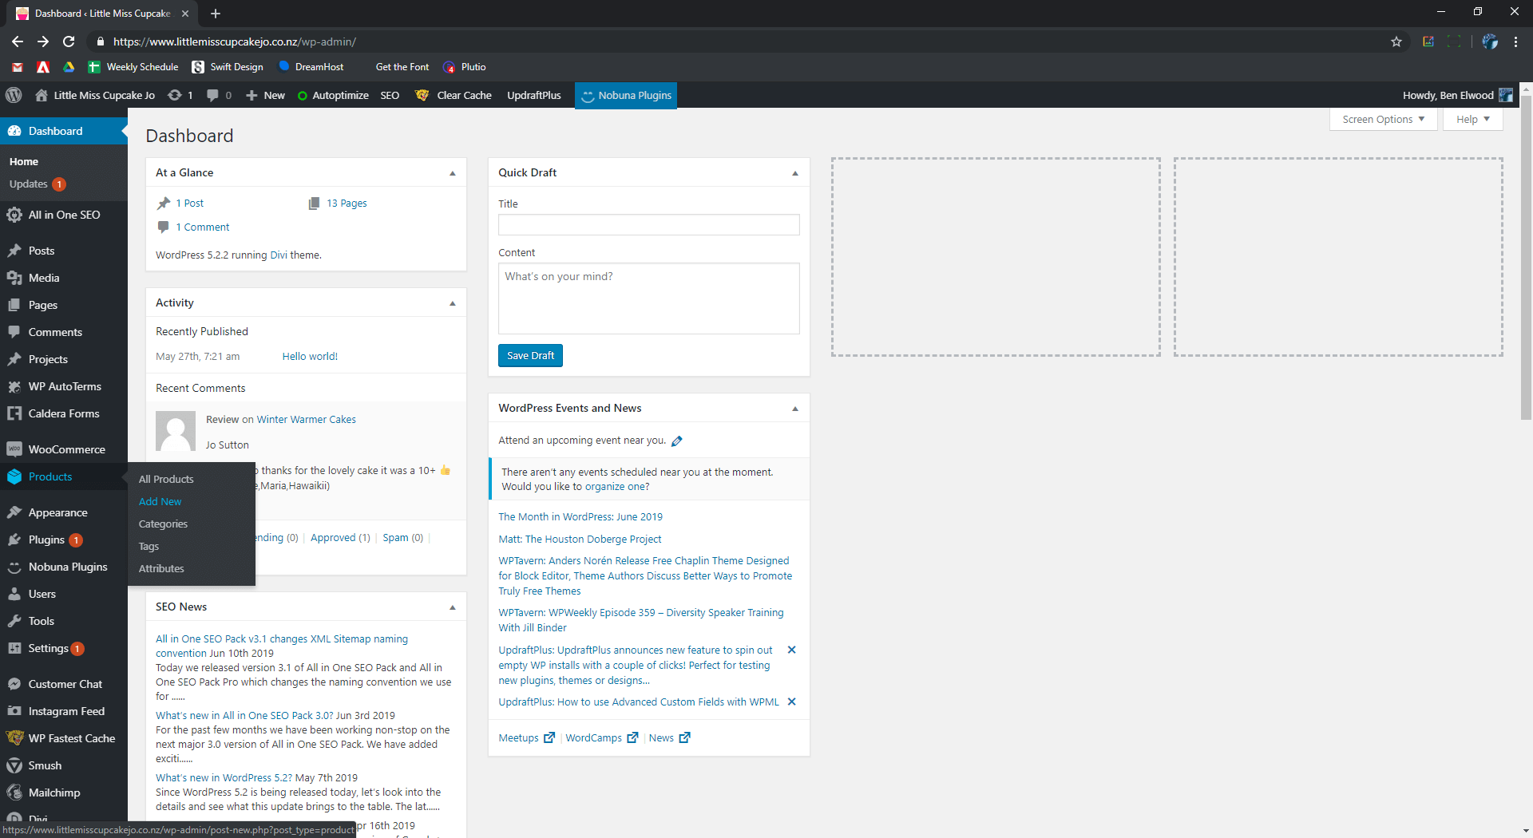Select All Products in submenu
1533x838 pixels.
coord(166,479)
